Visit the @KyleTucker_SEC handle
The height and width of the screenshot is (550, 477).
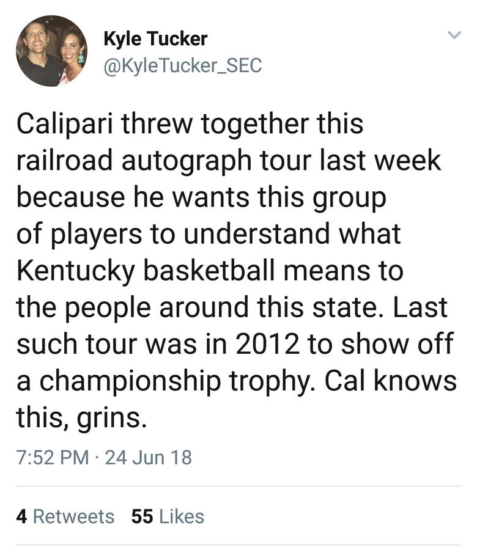(x=183, y=65)
